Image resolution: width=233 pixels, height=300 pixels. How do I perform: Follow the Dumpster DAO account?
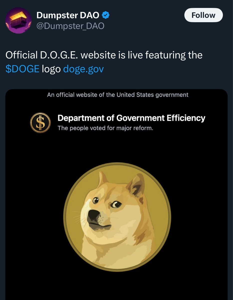click(203, 15)
